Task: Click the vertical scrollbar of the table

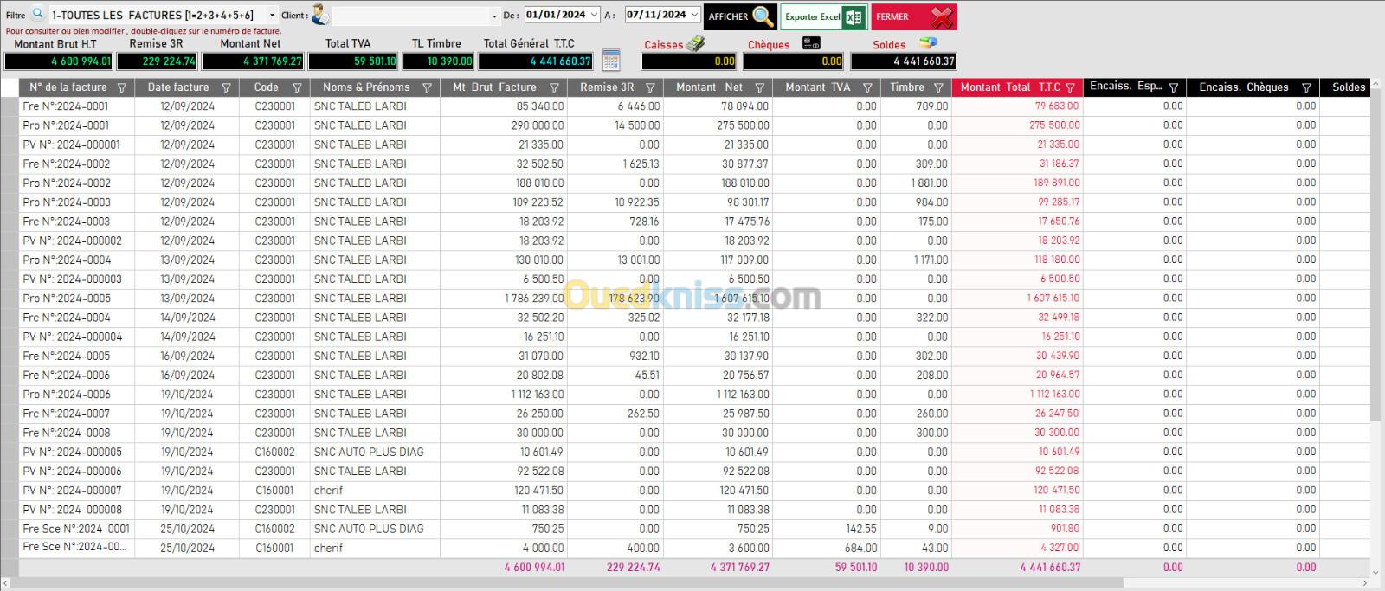Action: [x=1376, y=260]
